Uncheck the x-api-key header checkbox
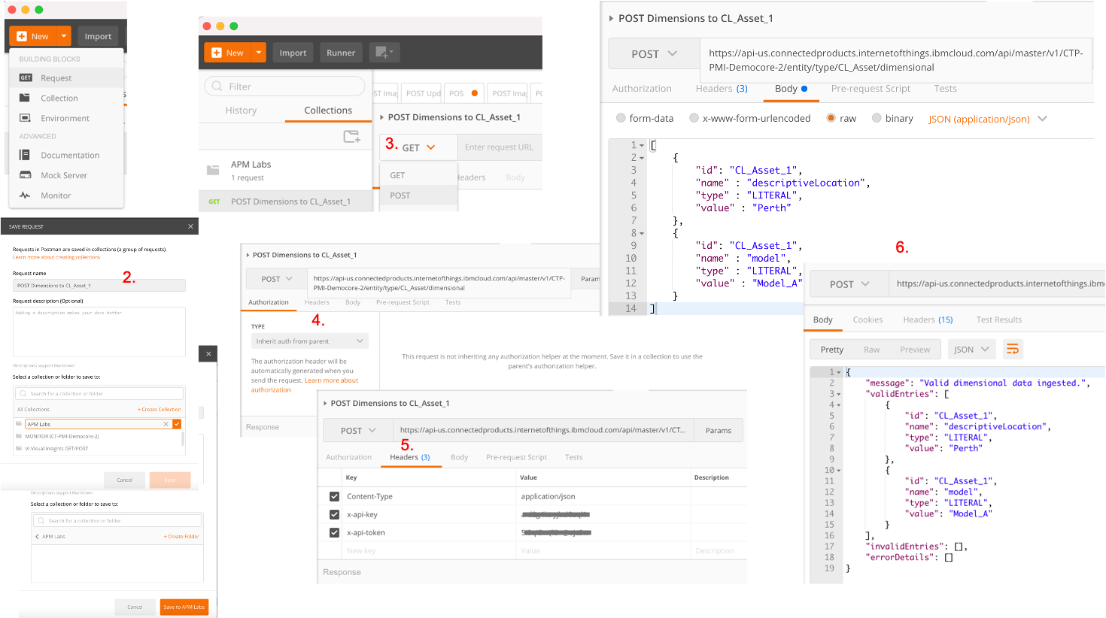 (x=334, y=514)
